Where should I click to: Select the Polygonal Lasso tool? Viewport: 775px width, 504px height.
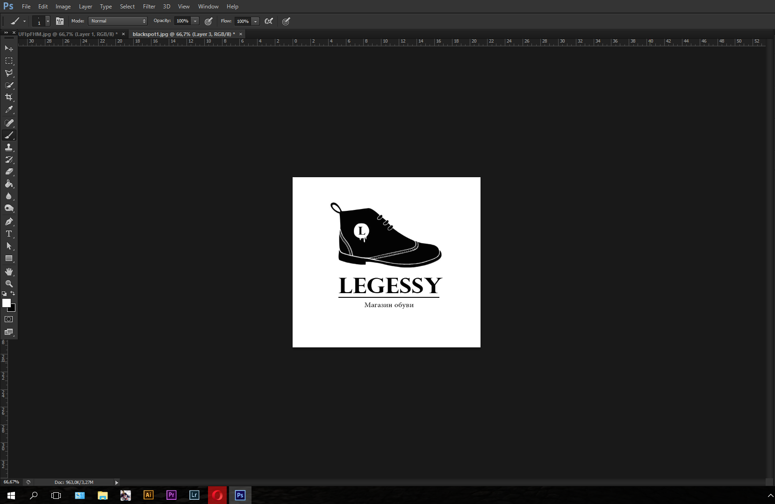click(x=9, y=73)
